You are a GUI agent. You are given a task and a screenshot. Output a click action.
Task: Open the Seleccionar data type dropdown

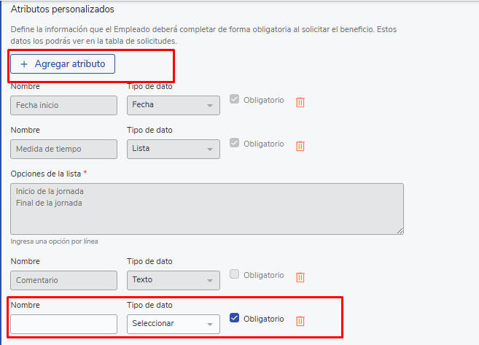(174, 324)
